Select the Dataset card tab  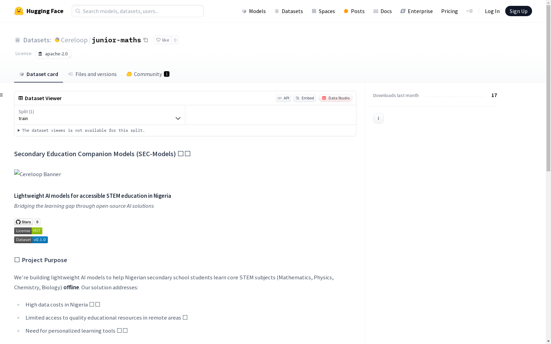point(39,74)
